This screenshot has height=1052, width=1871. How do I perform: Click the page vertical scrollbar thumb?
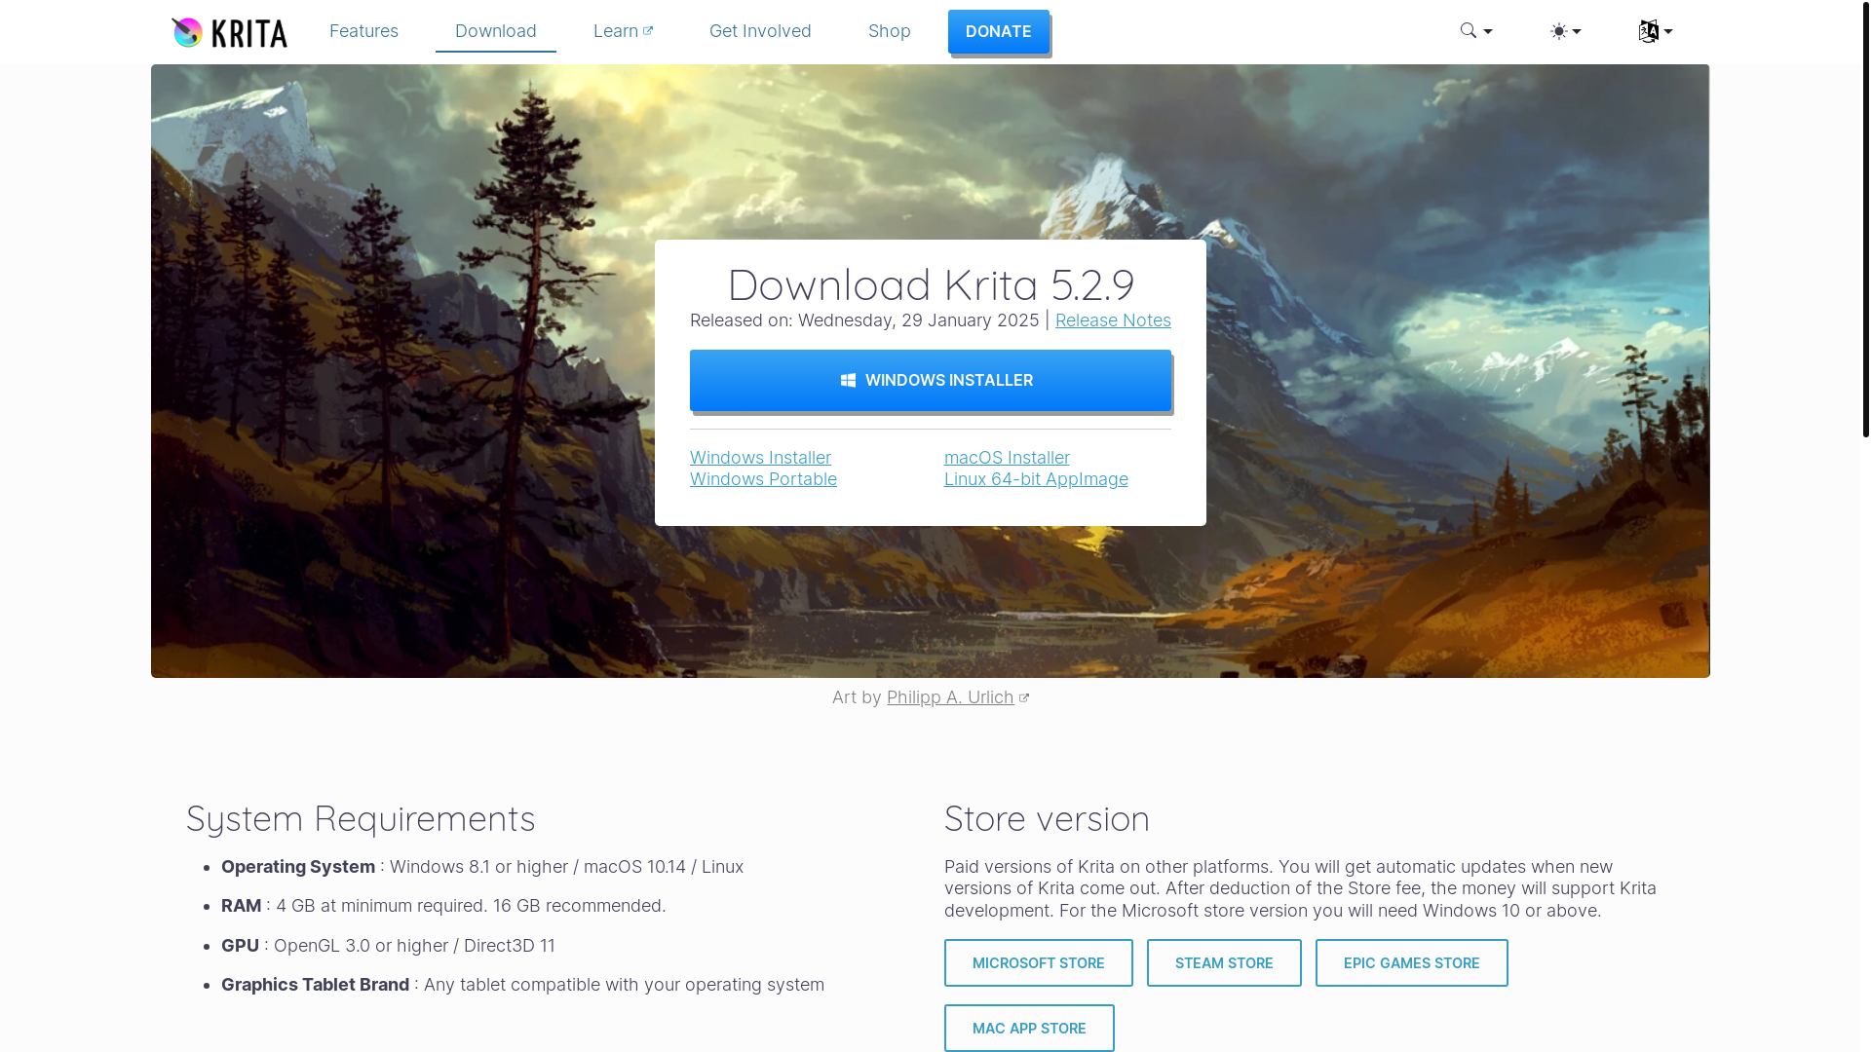[1866, 219]
